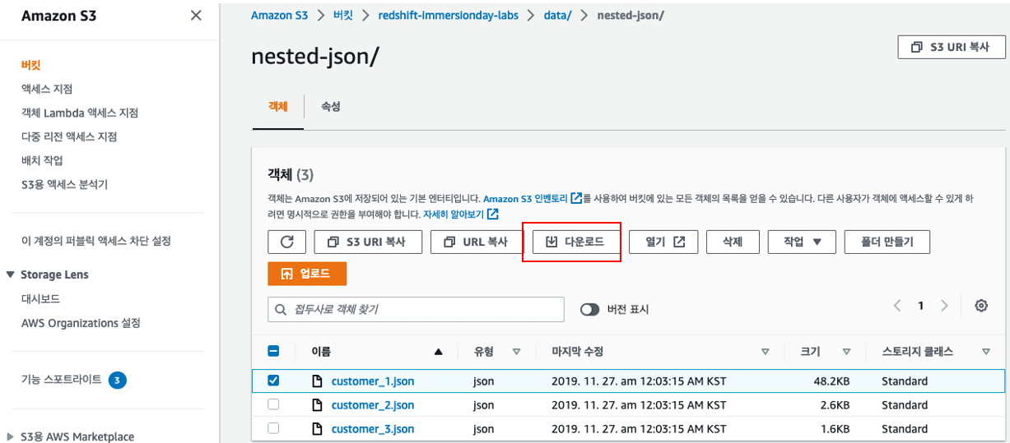This screenshot has width=1010, height=443.
Task: Open S3용 액세스 분석기
Action: [64, 184]
